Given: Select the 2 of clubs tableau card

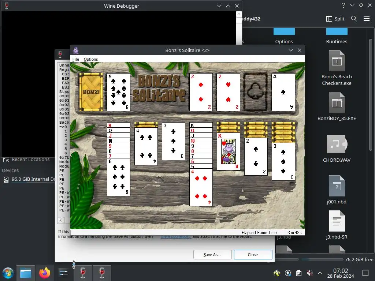Looking at the screenshot, I should pos(256,157).
